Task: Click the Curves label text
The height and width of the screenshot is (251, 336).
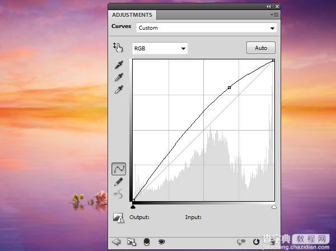Action: [122, 26]
